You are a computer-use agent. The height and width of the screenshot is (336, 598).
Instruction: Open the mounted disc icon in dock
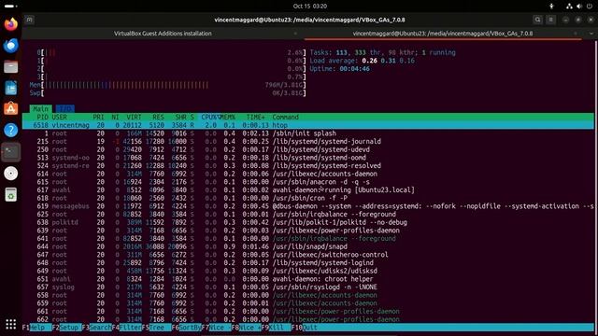point(10,174)
